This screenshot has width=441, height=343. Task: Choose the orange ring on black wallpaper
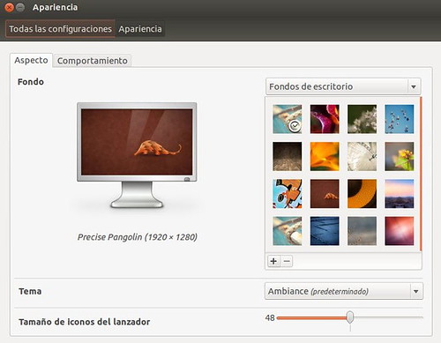(x=362, y=194)
